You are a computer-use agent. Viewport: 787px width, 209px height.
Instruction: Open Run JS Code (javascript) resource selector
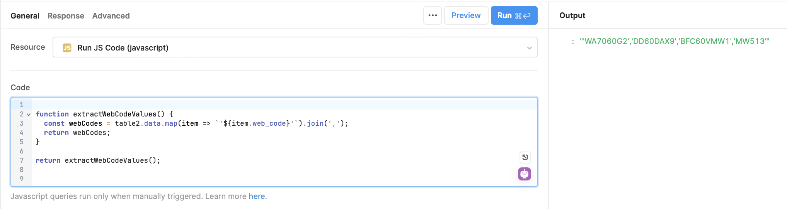coord(295,47)
